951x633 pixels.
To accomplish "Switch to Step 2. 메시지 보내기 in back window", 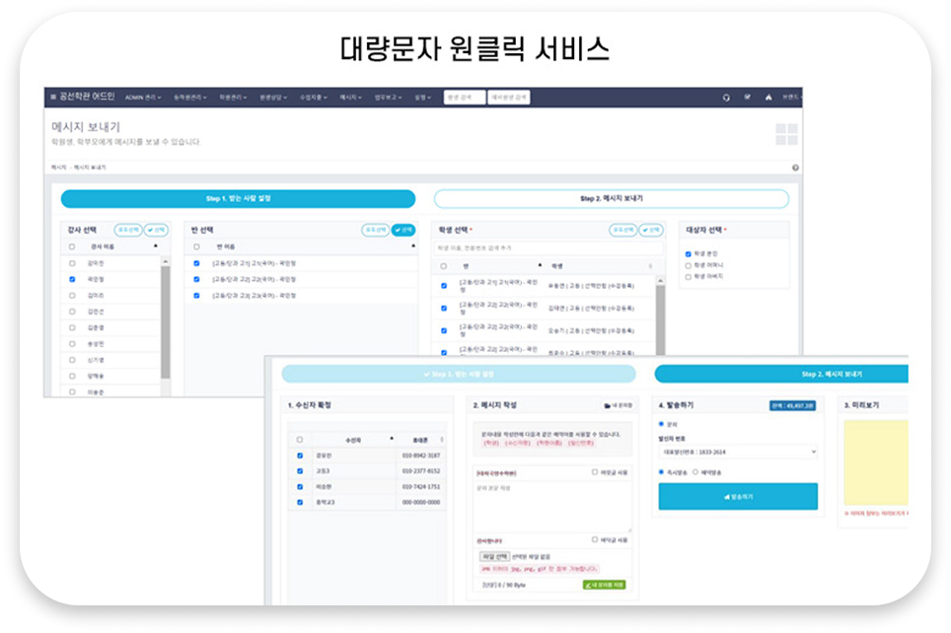I will 612,199.
